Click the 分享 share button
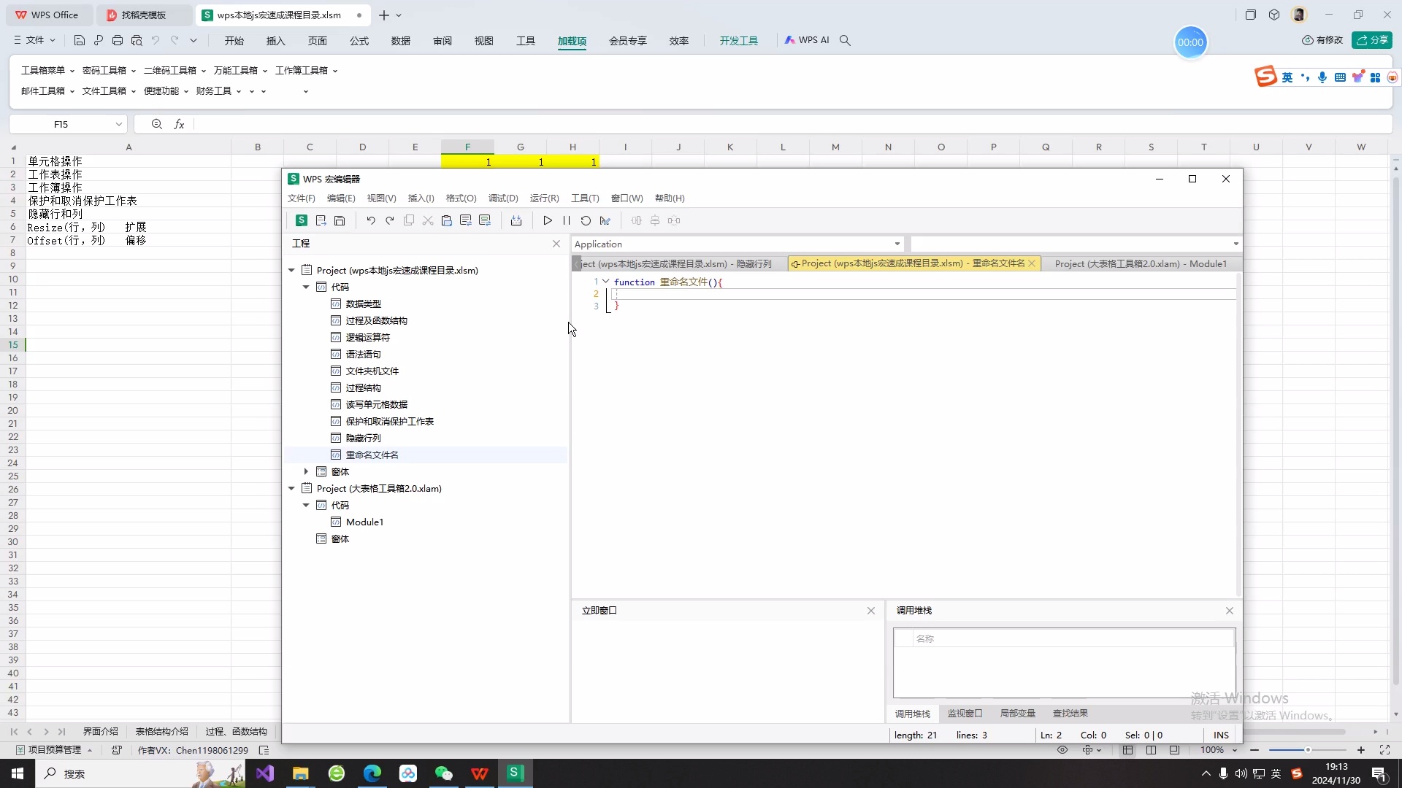Image resolution: width=1402 pixels, height=788 pixels. click(1373, 40)
